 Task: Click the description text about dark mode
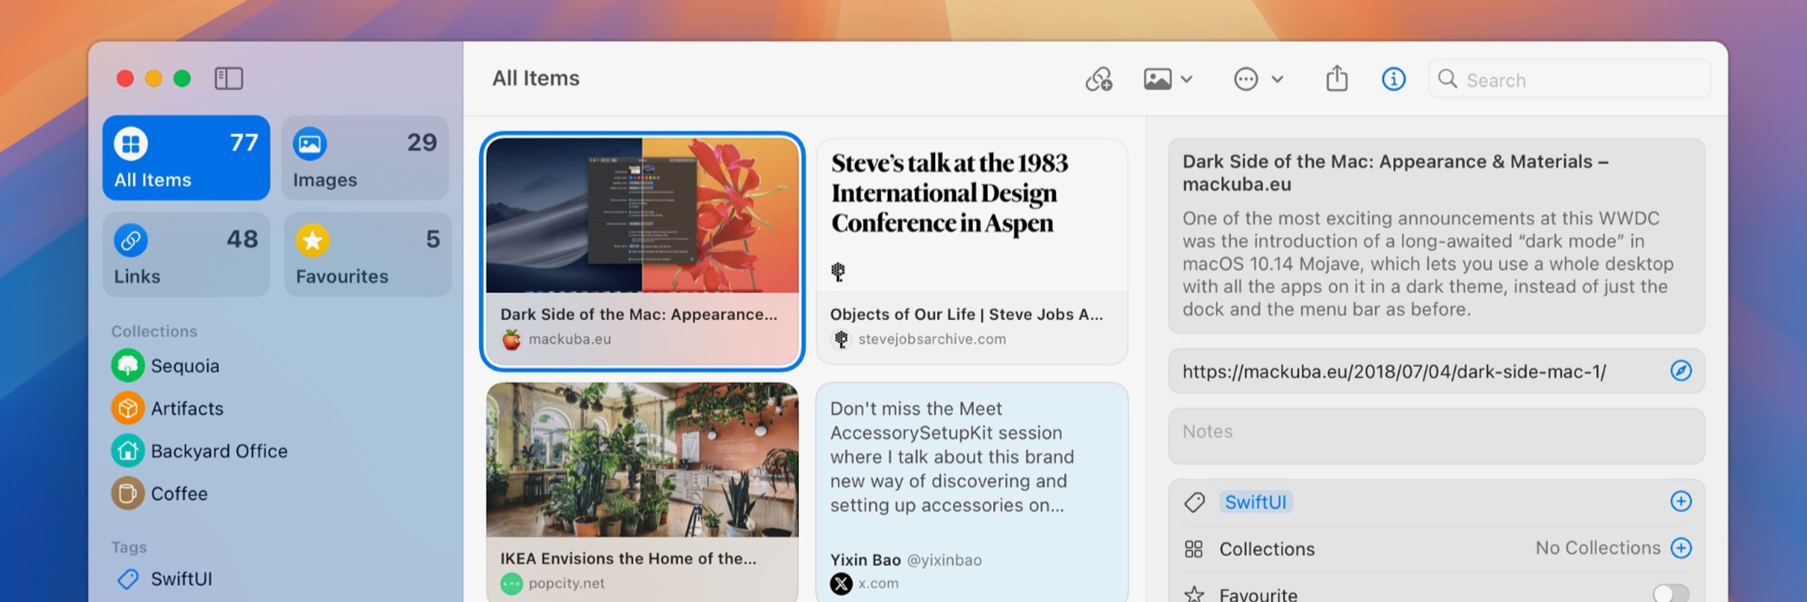coord(1428,264)
